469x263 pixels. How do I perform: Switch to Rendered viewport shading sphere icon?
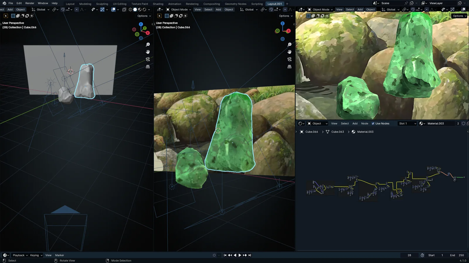144,10
